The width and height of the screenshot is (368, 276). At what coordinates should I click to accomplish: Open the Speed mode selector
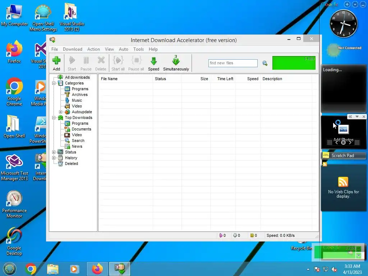(154, 63)
